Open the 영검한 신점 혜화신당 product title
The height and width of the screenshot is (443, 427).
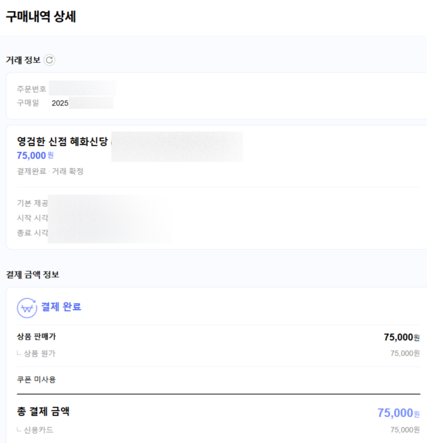pyautogui.click(x=62, y=142)
